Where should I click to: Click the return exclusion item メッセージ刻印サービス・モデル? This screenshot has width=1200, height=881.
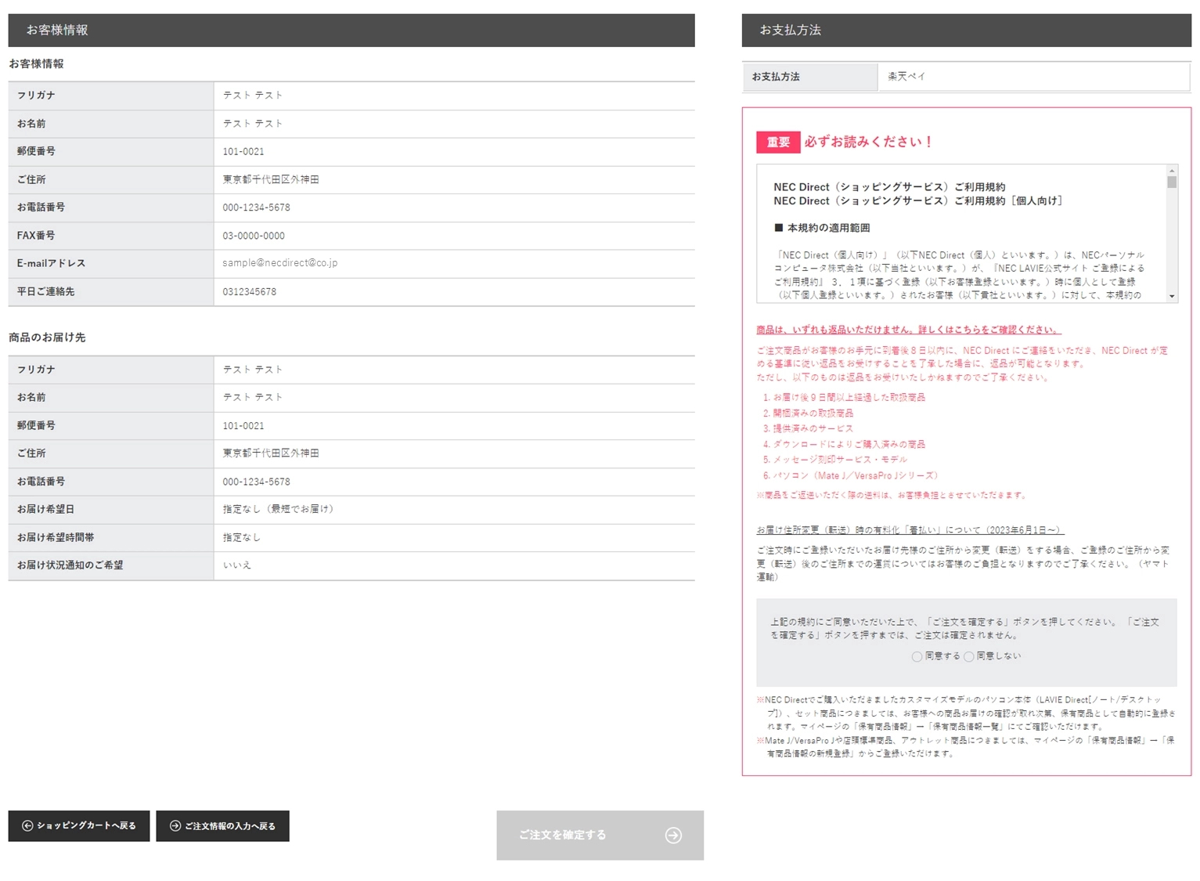pyautogui.click(x=840, y=460)
